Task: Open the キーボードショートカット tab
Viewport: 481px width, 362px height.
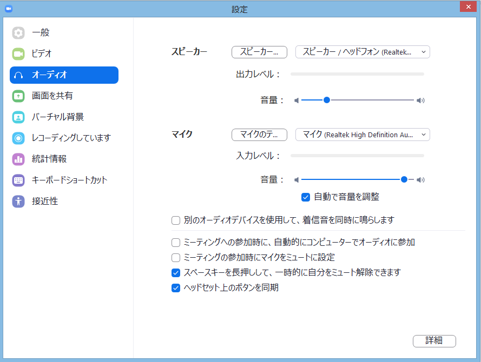Action: coord(64,180)
